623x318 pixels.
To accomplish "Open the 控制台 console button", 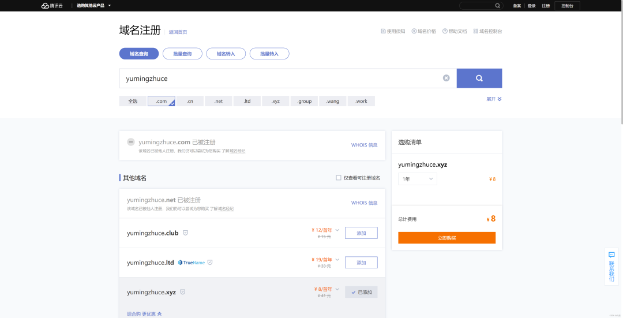I will coord(568,6).
